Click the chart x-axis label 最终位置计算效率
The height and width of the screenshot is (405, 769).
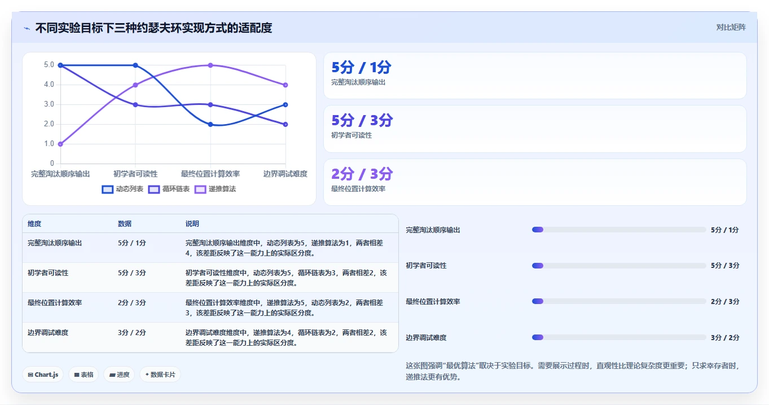(x=210, y=174)
